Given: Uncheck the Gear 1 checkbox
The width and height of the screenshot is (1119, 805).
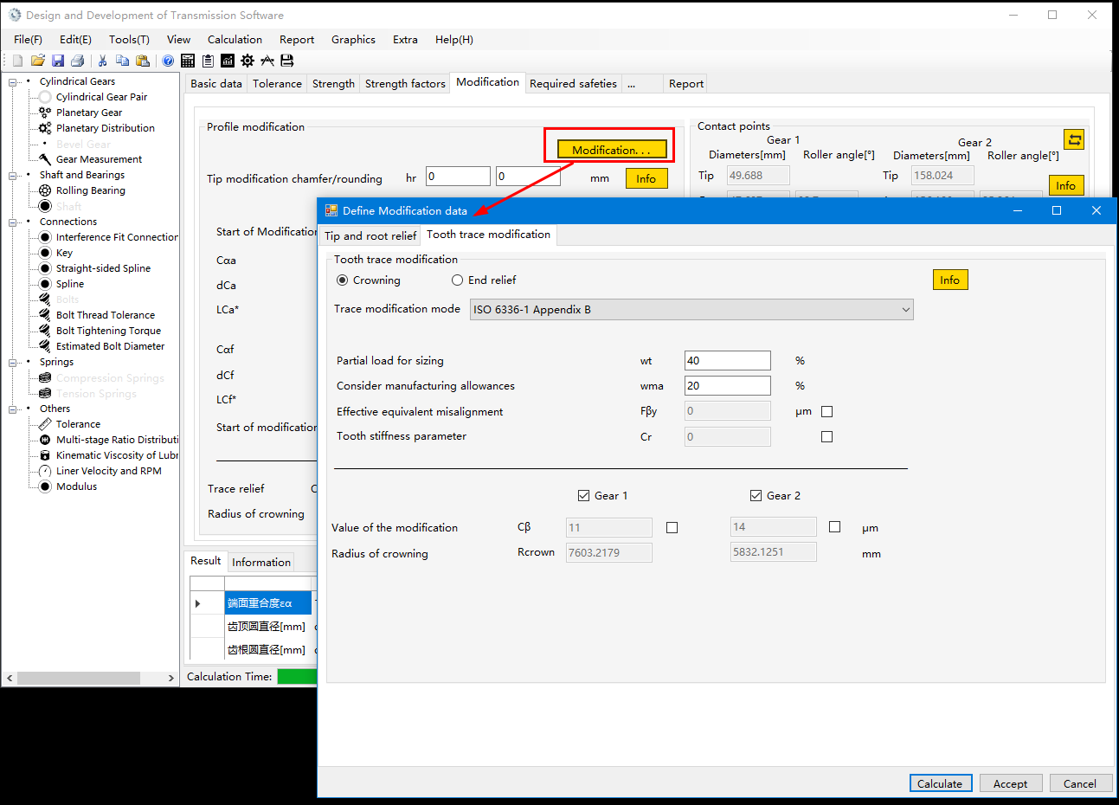Looking at the screenshot, I should (583, 496).
